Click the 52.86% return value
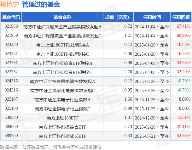The width and height of the screenshot is (192, 150). [x=183, y=136]
